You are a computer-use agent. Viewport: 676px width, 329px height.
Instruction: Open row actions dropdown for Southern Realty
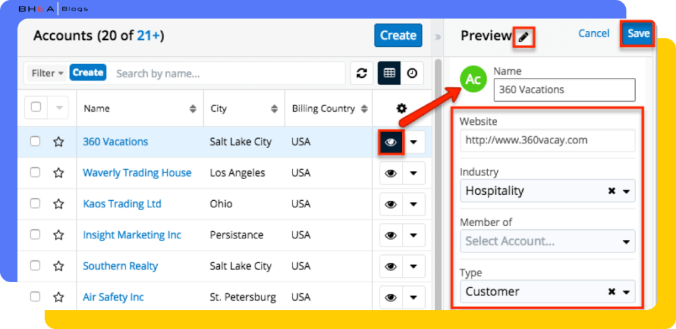(414, 266)
